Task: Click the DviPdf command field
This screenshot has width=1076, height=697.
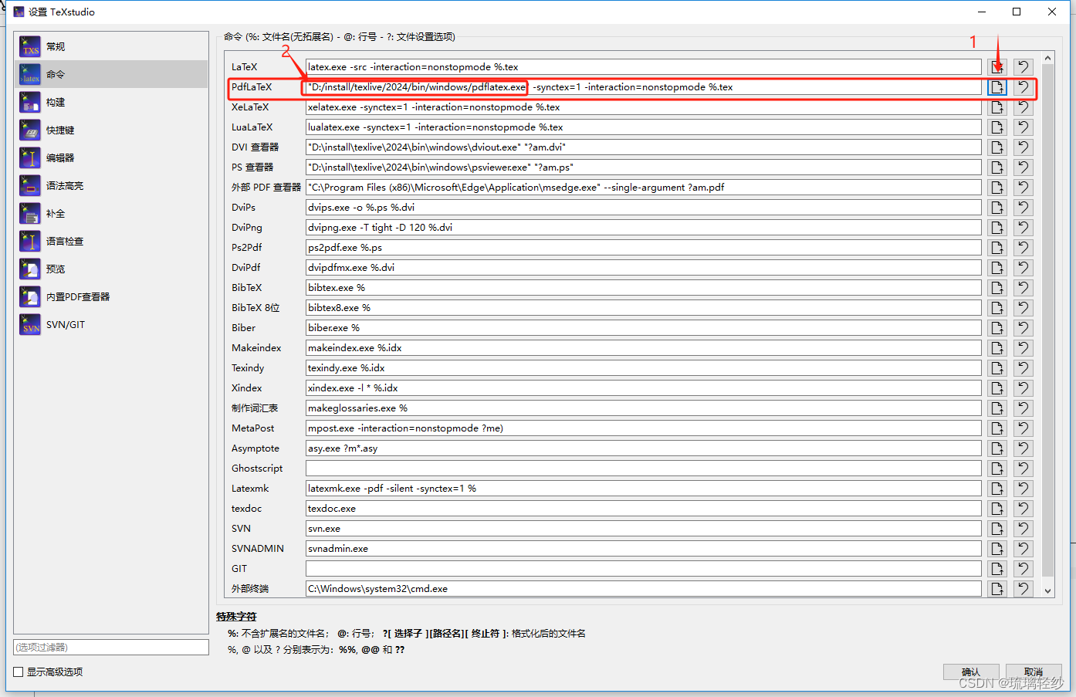Action: (x=644, y=268)
